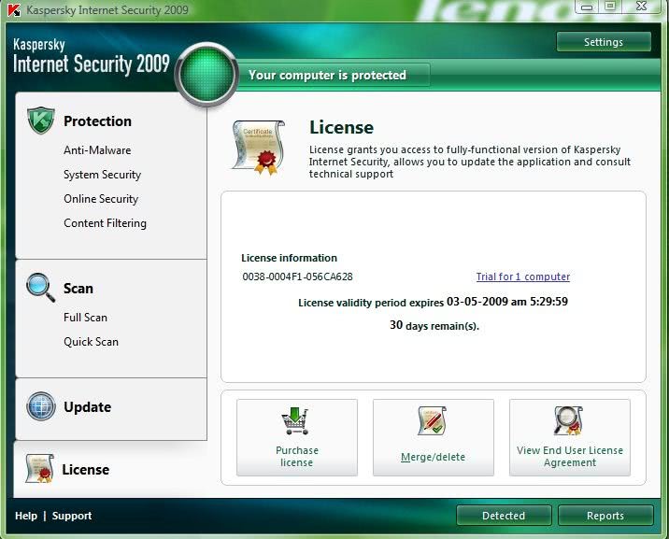
Task: Click the shopping cart Purchase icon
Action: (296, 421)
